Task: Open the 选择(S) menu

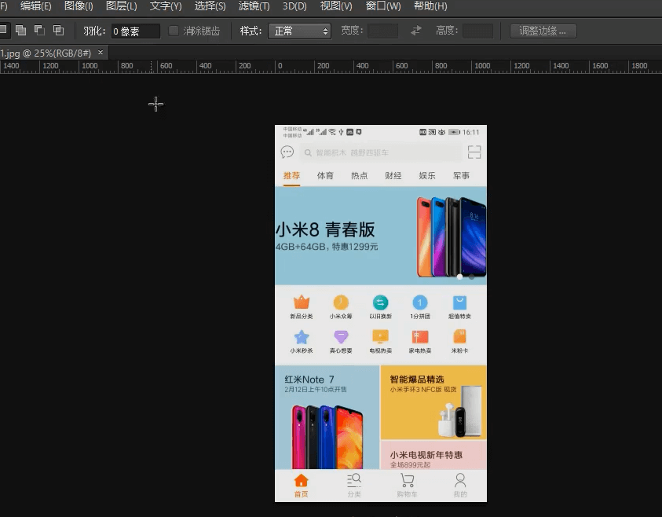Action: (x=210, y=6)
